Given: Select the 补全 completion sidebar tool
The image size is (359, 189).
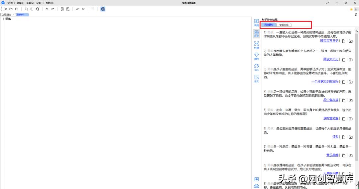Looking at the screenshot, I should (256, 34).
